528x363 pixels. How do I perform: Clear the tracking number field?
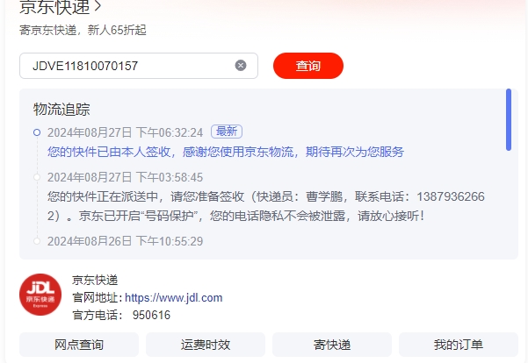point(241,66)
